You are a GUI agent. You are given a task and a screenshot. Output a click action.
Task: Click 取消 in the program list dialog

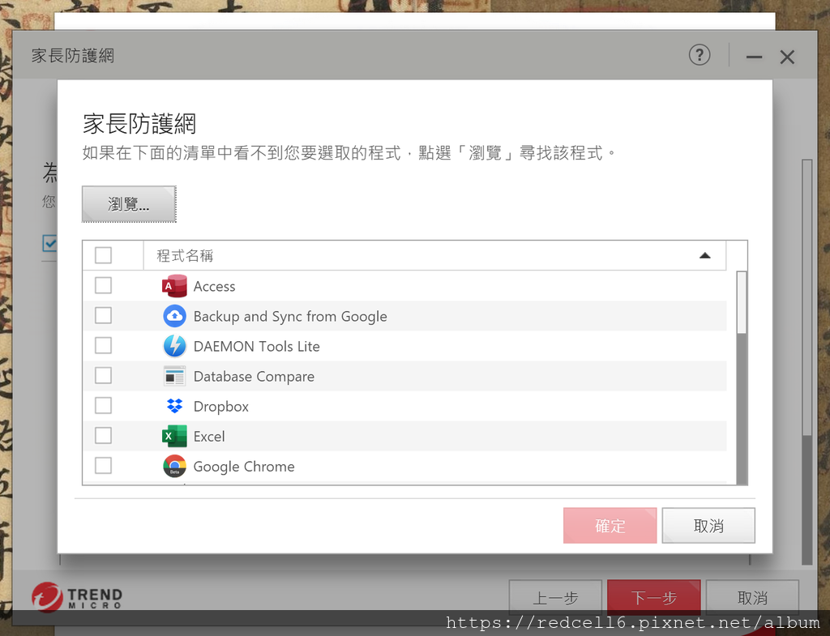[708, 526]
